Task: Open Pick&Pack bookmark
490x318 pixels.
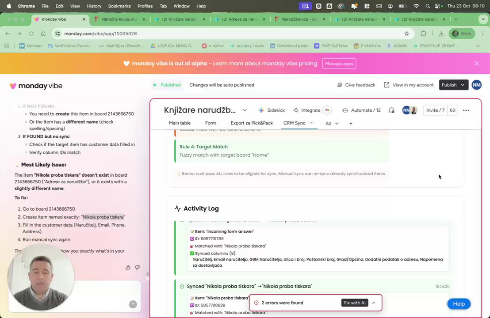Action: coord(367,46)
